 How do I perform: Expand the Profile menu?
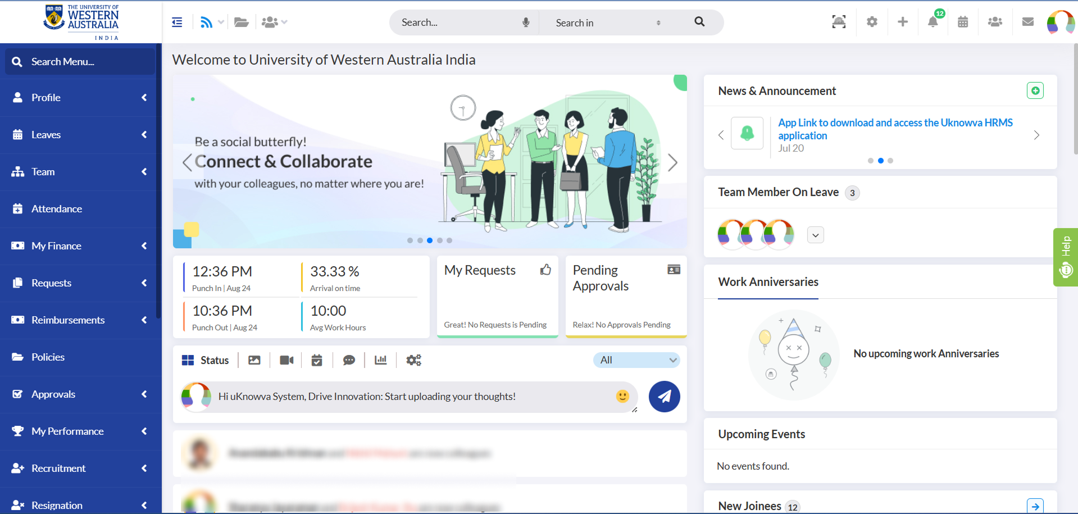(81, 98)
